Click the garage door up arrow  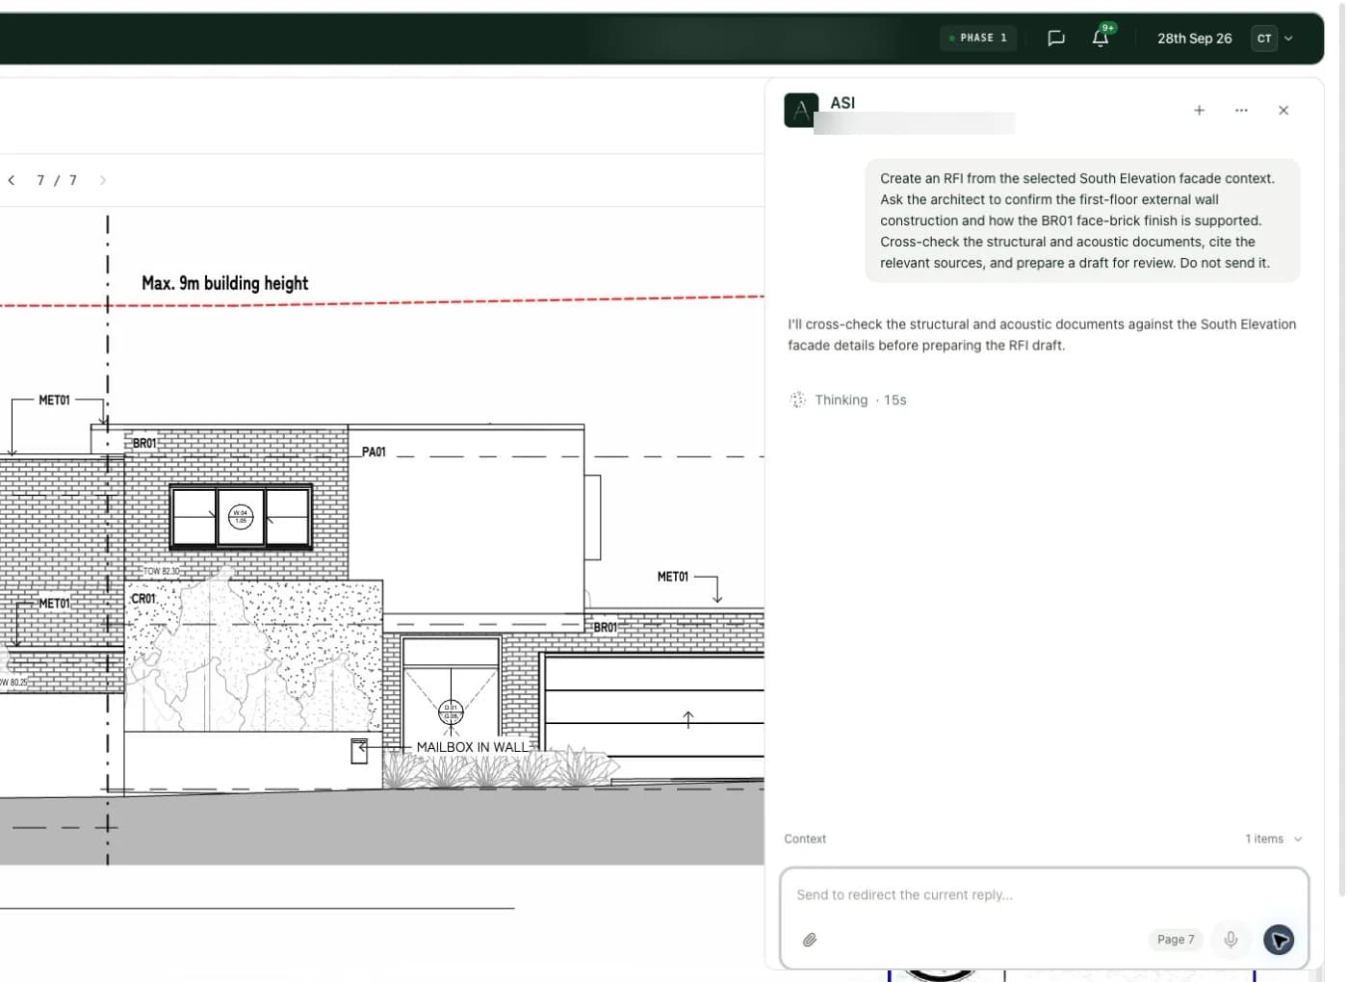[688, 719]
